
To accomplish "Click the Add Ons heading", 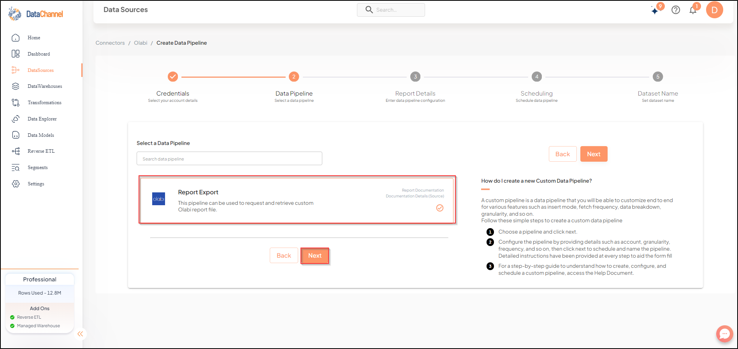I will pyautogui.click(x=40, y=309).
